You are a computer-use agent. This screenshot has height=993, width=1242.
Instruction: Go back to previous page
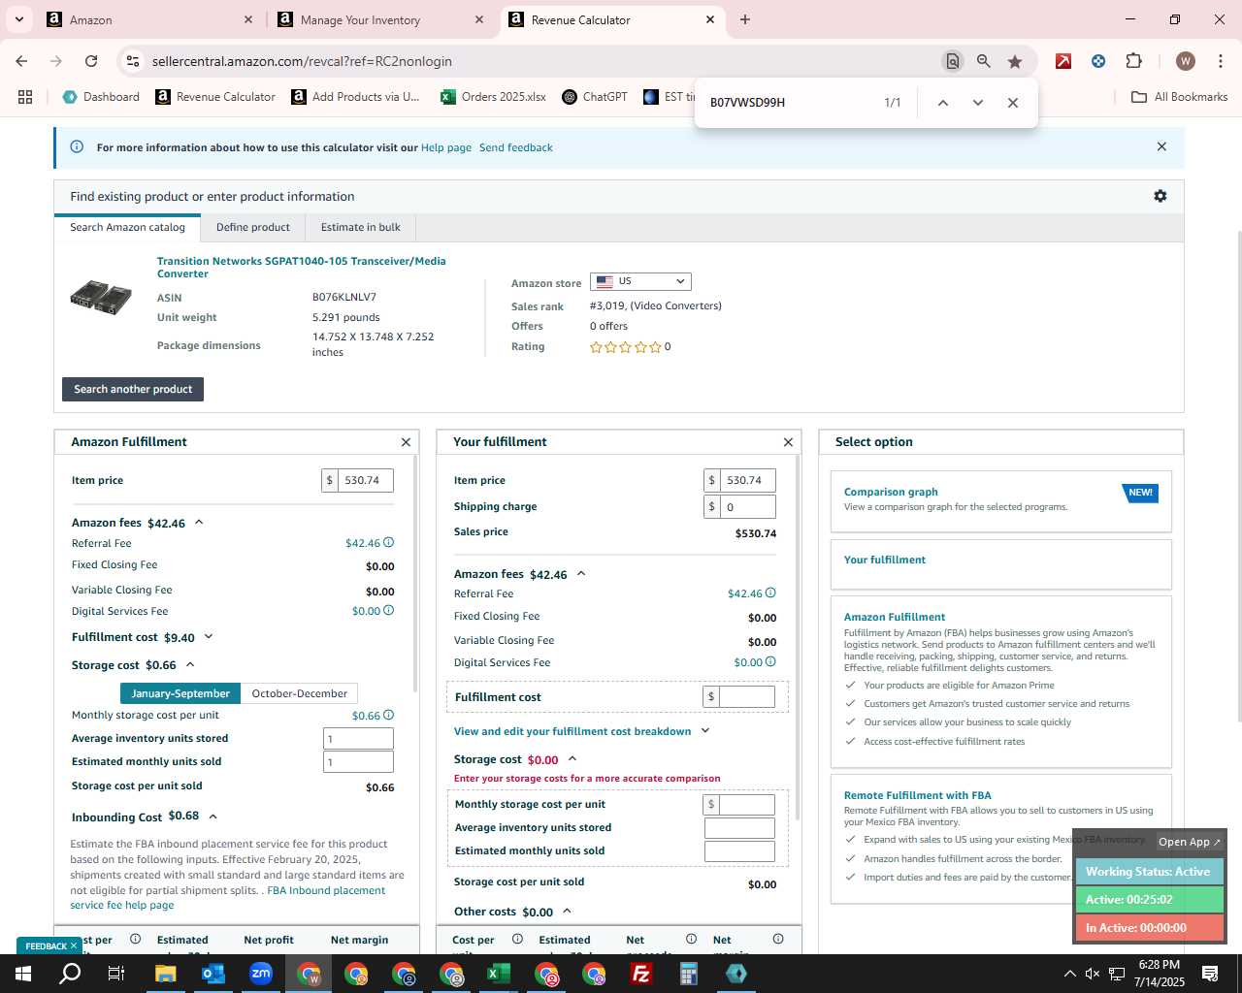[21, 61]
